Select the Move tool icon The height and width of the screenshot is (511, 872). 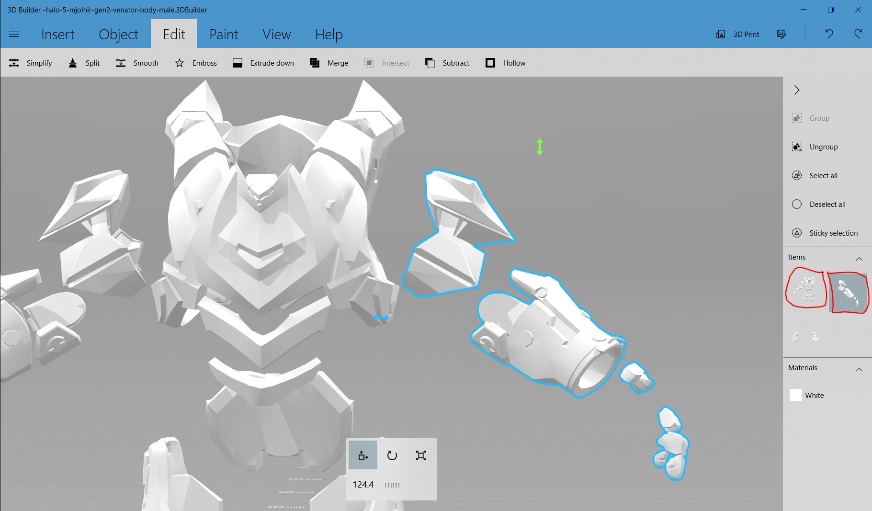click(x=363, y=455)
